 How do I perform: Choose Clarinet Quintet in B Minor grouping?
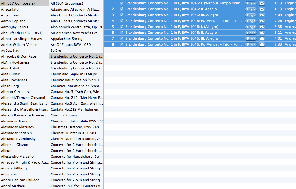(x=76, y=139)
